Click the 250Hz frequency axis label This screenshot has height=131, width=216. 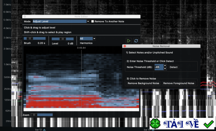click(x=8, y=89)
